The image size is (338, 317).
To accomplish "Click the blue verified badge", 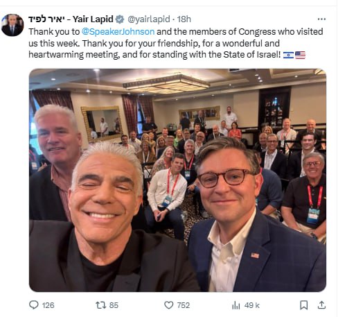I will coord(120,19).
